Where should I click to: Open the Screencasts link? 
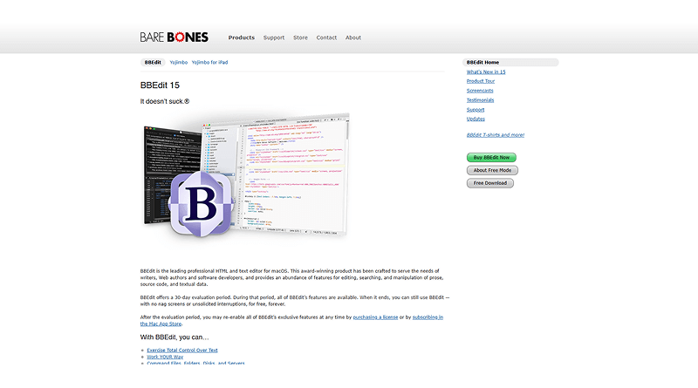click(480, 91)
